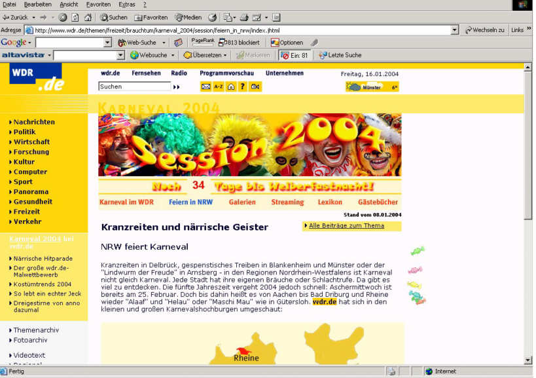This screenshot has width=536, height=378.
Task: Open the Web-Suche dropdown arrow
Action: (x=164, y=43)
